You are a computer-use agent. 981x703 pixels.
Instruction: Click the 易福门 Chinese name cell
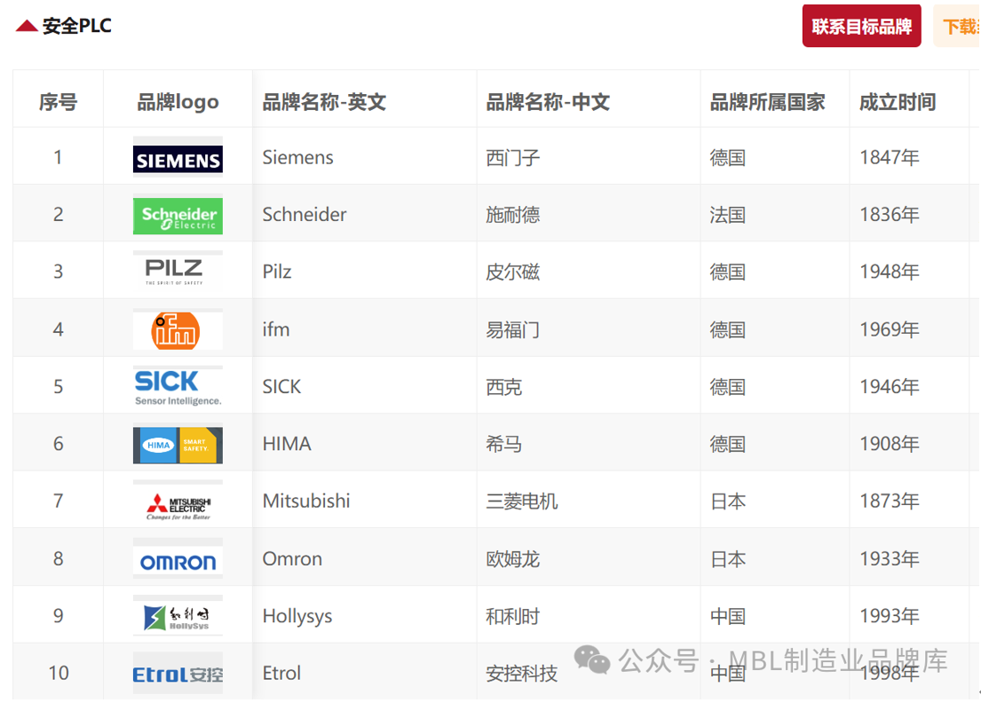[x=589, y=329]
